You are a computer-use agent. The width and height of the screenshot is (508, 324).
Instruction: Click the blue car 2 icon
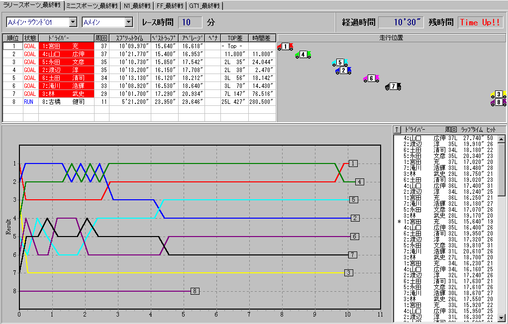pos(343,71)
